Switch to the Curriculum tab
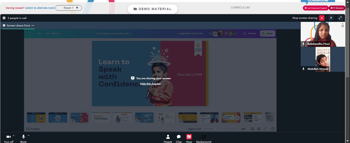 [240, 8]
